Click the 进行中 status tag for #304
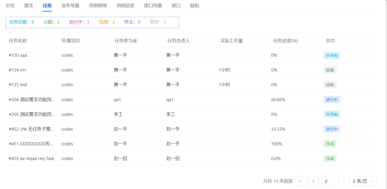The width and height of the screenshot is (387, 189). point(331,100)
